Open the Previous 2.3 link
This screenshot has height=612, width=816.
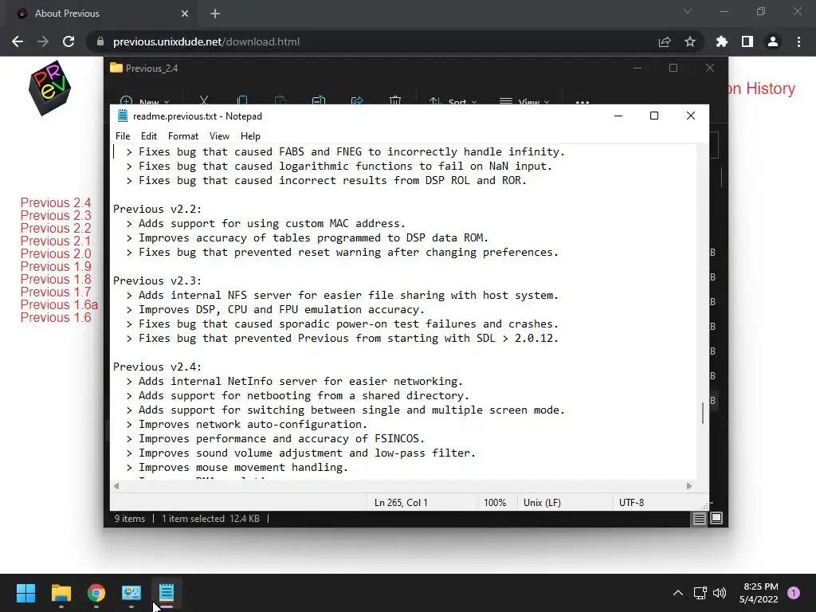(x=56, y=215)
